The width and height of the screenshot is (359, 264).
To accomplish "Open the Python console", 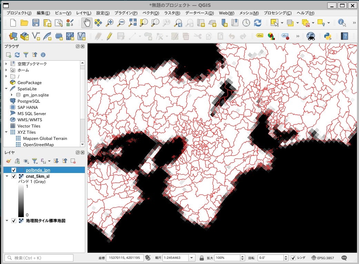I will 327,36.
